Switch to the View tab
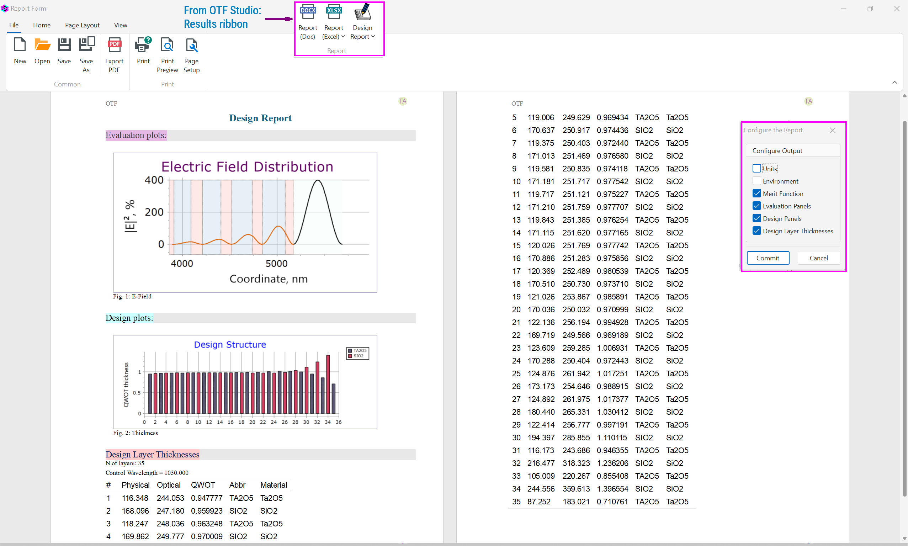 click(121, 25)
